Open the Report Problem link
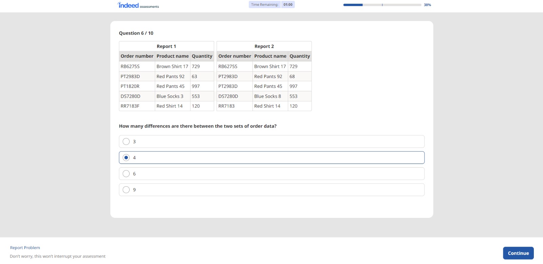543x264 pixels. click(25, 248)
